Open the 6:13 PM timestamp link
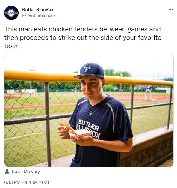This screenshot has height=188, width=177. pos(12,182)
